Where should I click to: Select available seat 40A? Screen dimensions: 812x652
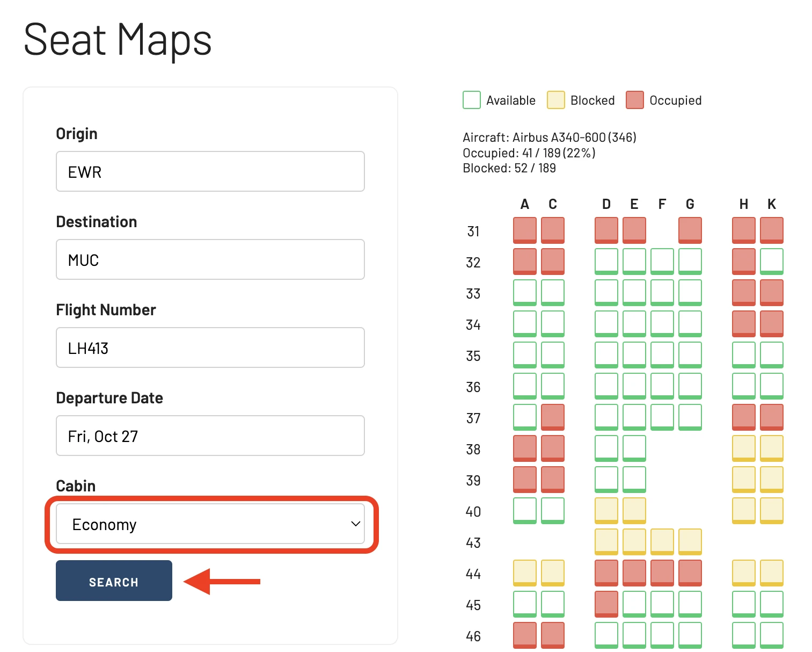click(525, 511)
